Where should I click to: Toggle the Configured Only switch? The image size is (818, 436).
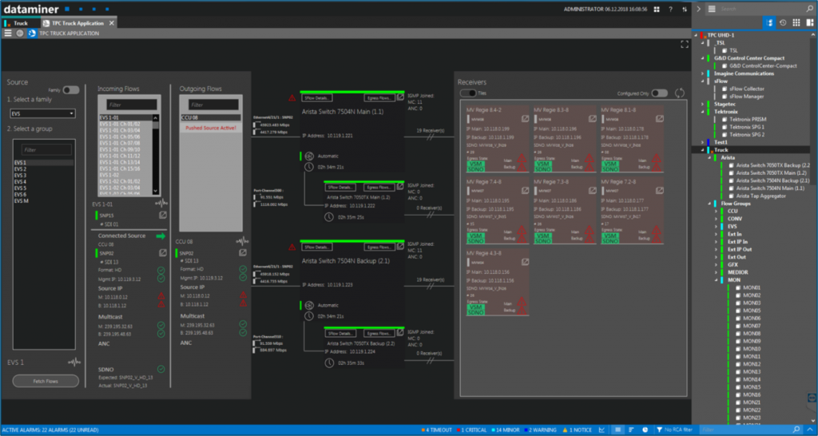click(x=659, y=93)
